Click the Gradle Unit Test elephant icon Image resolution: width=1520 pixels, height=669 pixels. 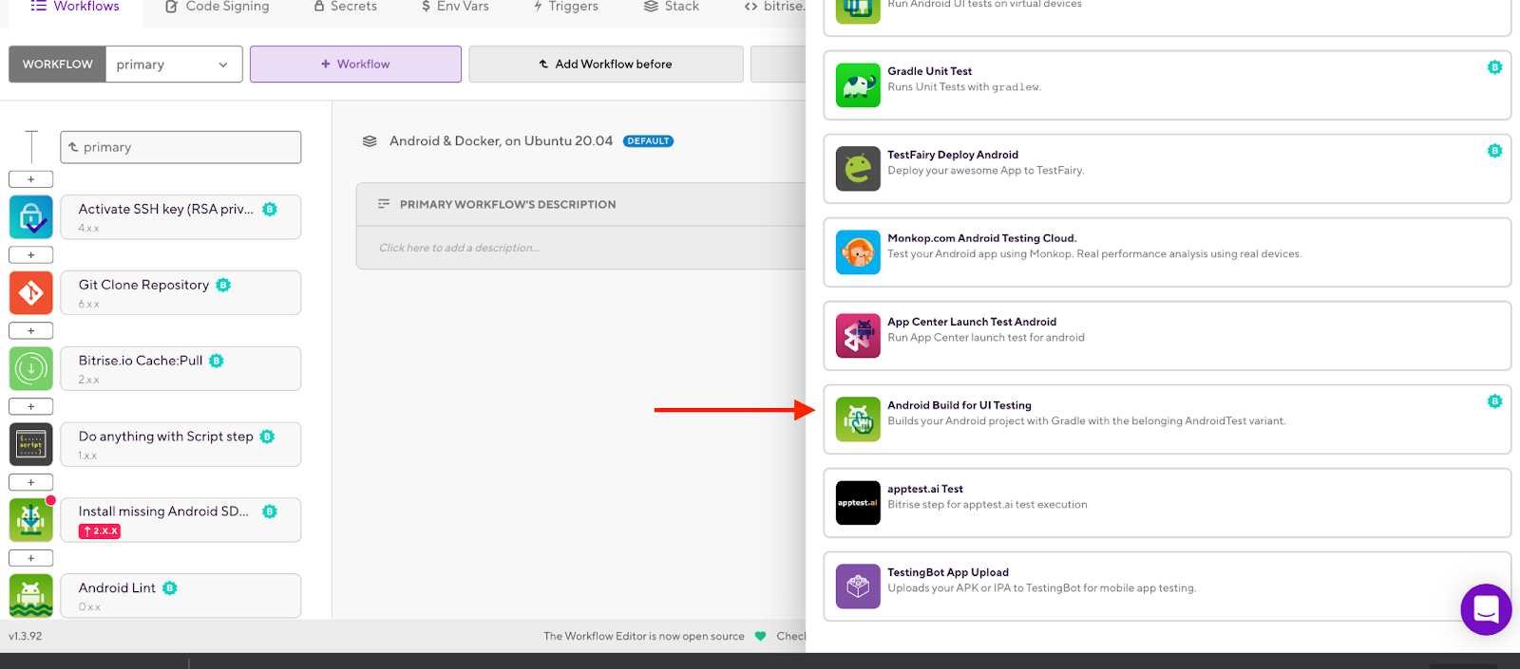coord(858,85)
